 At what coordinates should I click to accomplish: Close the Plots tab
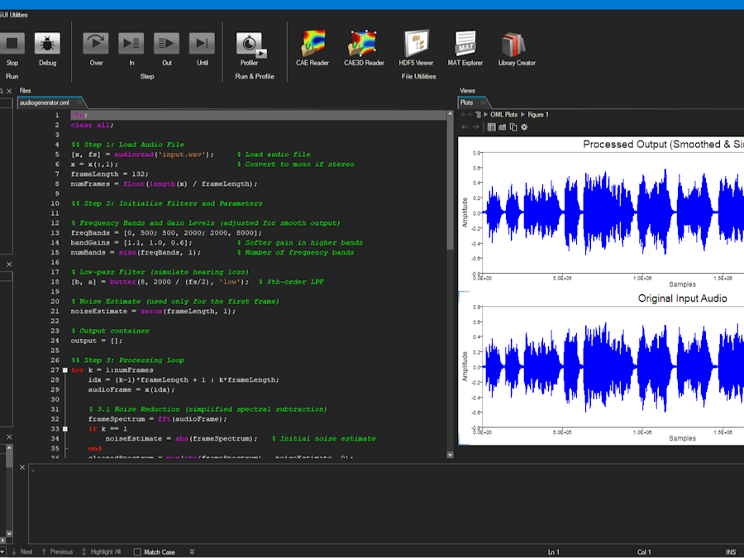coord(483,103)
